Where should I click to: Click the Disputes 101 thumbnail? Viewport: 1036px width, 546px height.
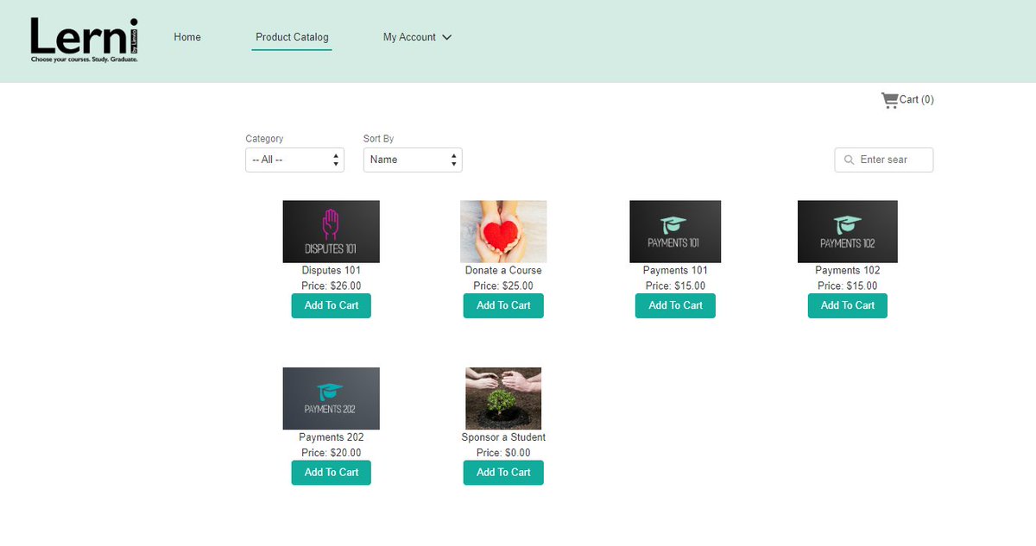331,230
